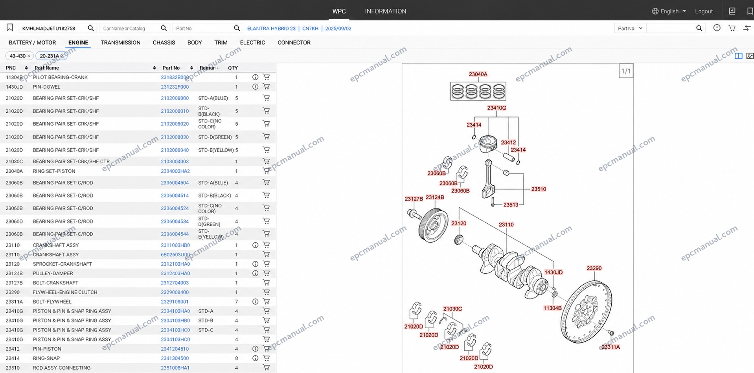Open the Part No search type dropdown
754x373 pixels.
pos(630,28)
